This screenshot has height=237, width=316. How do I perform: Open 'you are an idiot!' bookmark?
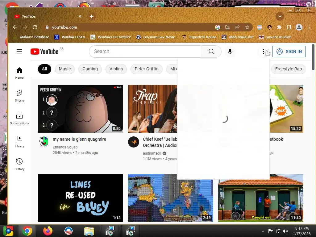click(275, 37)
